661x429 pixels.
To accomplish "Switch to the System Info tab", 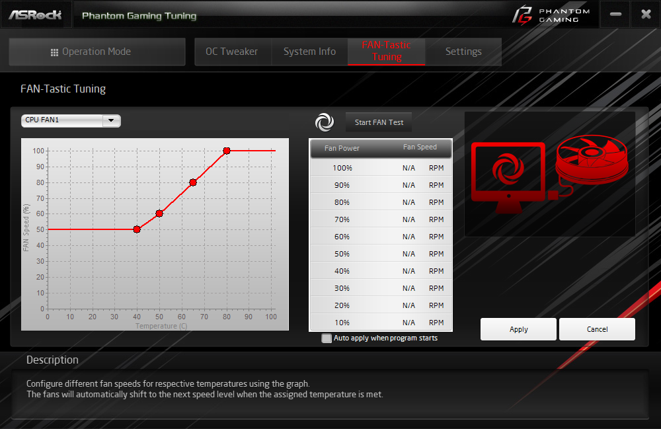I will pos(309,52).
